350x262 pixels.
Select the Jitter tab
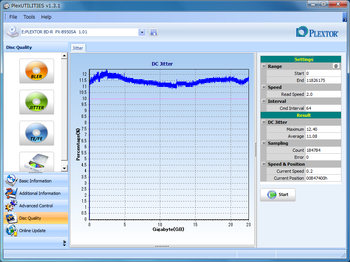pos(78,48)
